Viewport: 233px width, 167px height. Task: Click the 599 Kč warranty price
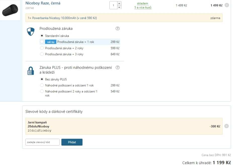(115, 48)
